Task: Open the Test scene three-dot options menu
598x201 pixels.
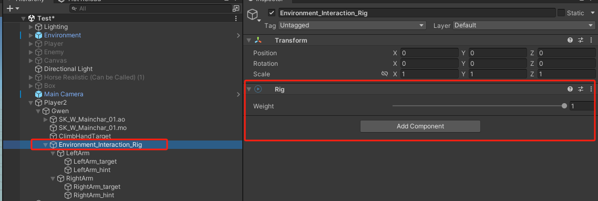Action: (x=236, y=18)
